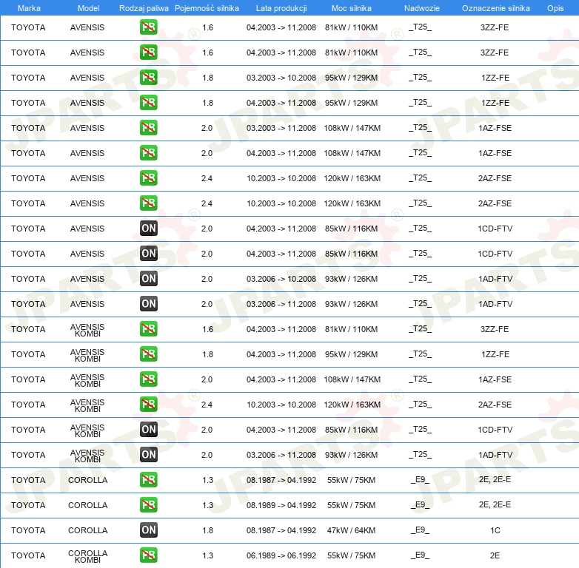This screenshot has width=579, height=568.
Task: Select 120kW / 163KM in Avensis Kombi row
Action: 352,405
